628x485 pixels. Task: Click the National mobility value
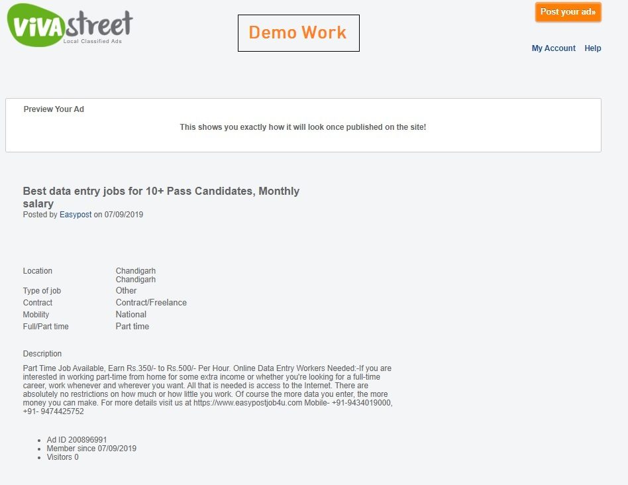tap(131, 315)
